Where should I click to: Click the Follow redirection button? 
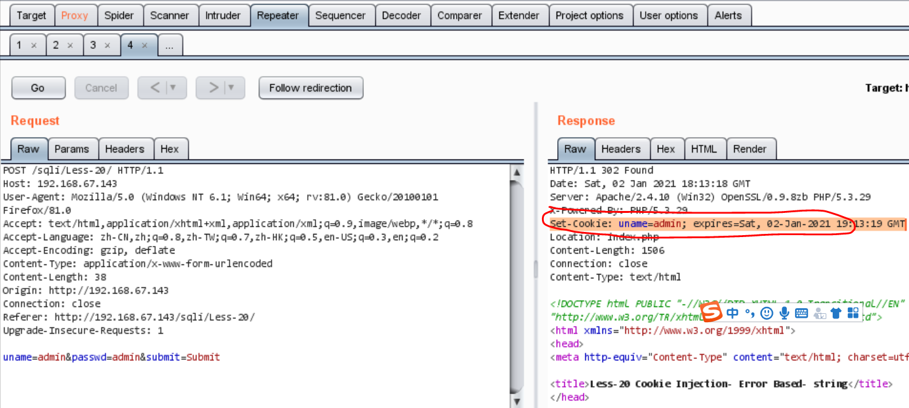click(310, 88)
